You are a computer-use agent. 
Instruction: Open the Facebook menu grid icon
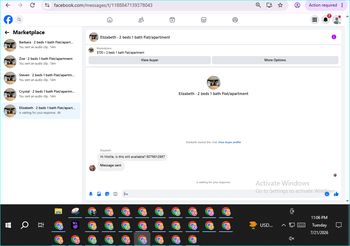(315, 20)
